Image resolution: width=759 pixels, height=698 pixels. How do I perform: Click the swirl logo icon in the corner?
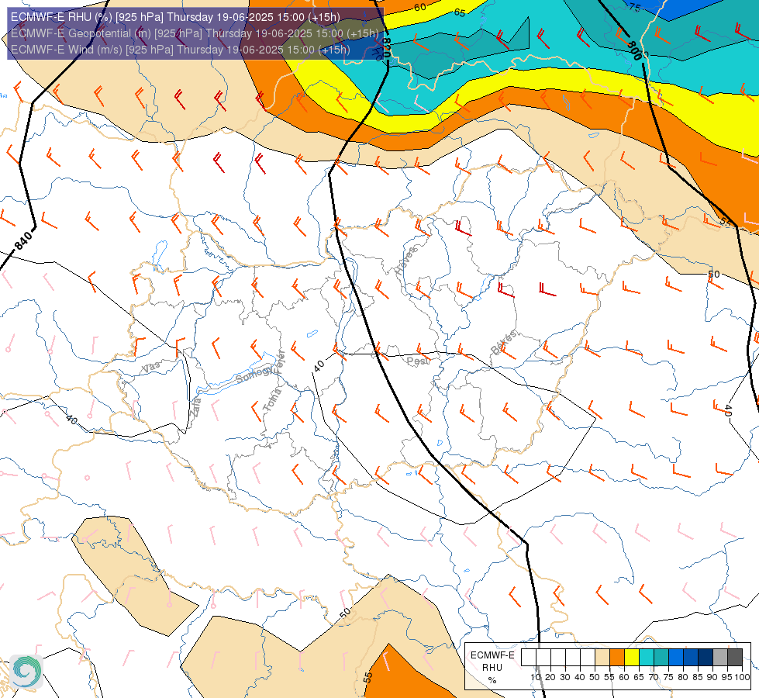click(x=26, y=672)
